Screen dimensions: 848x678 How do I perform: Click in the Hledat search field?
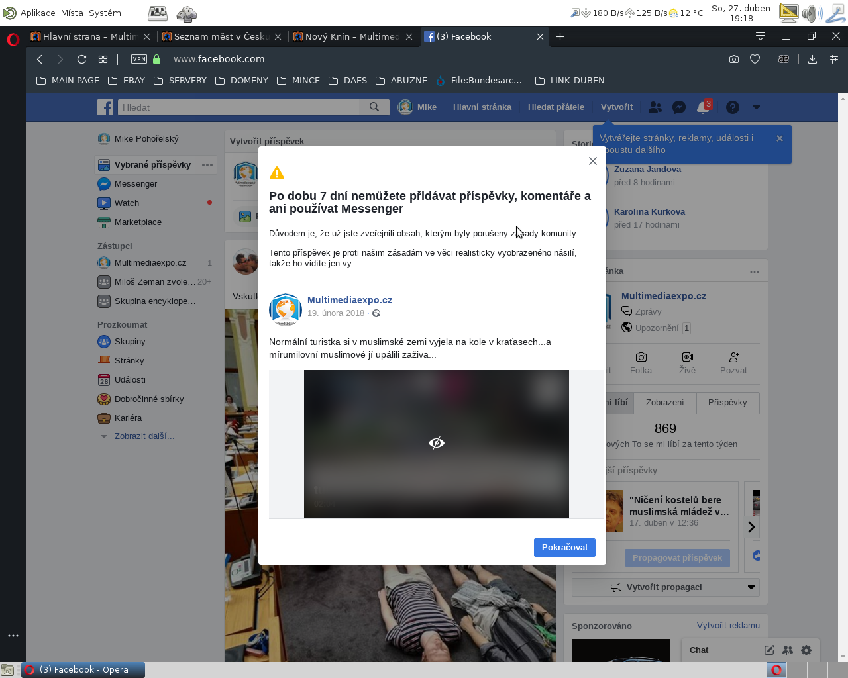point(238,107)
